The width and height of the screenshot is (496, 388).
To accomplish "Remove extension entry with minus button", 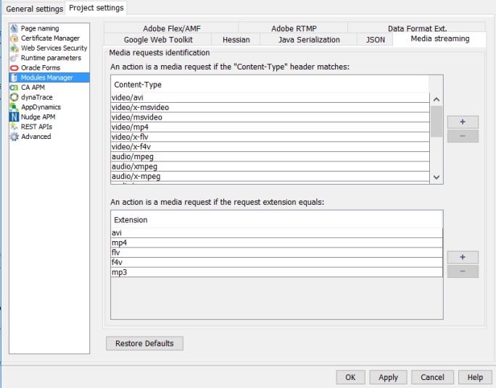I will pyautogui.click(x=463, y=271).
